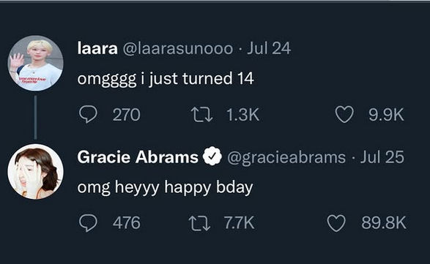Like Gracie Abrams' tweet with heart icon
The height and width of the screenshot is (264, 430).
click(x=337, y=223)
